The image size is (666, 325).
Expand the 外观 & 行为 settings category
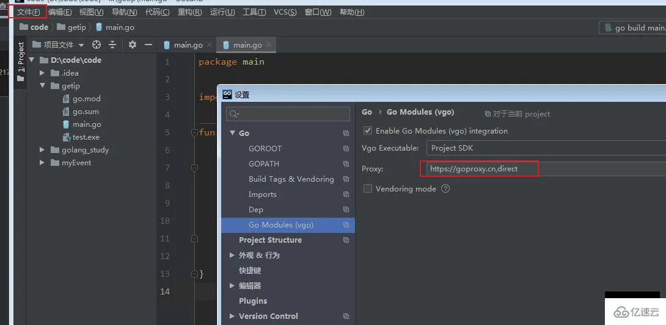(x=232, y=255)
